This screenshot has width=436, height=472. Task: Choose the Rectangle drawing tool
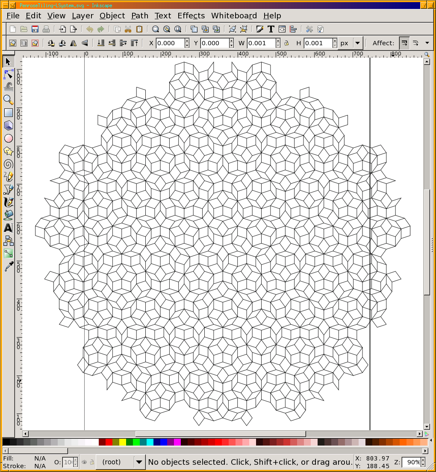click(8, 113)
